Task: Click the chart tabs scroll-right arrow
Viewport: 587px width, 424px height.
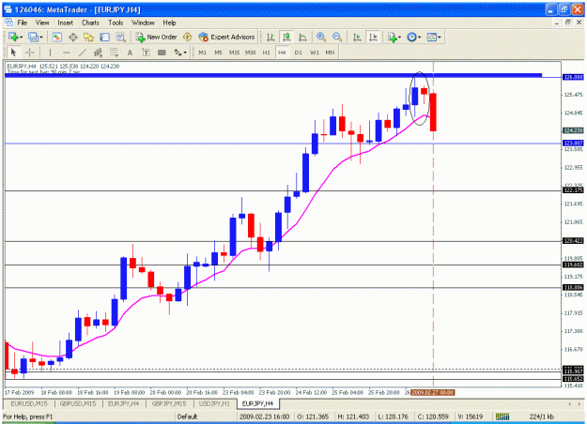Action: coord(580,403)
